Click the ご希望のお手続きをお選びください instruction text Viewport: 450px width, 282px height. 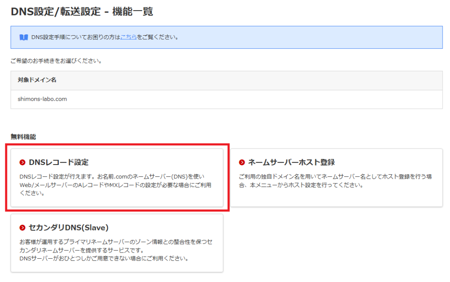coord(56,61)
